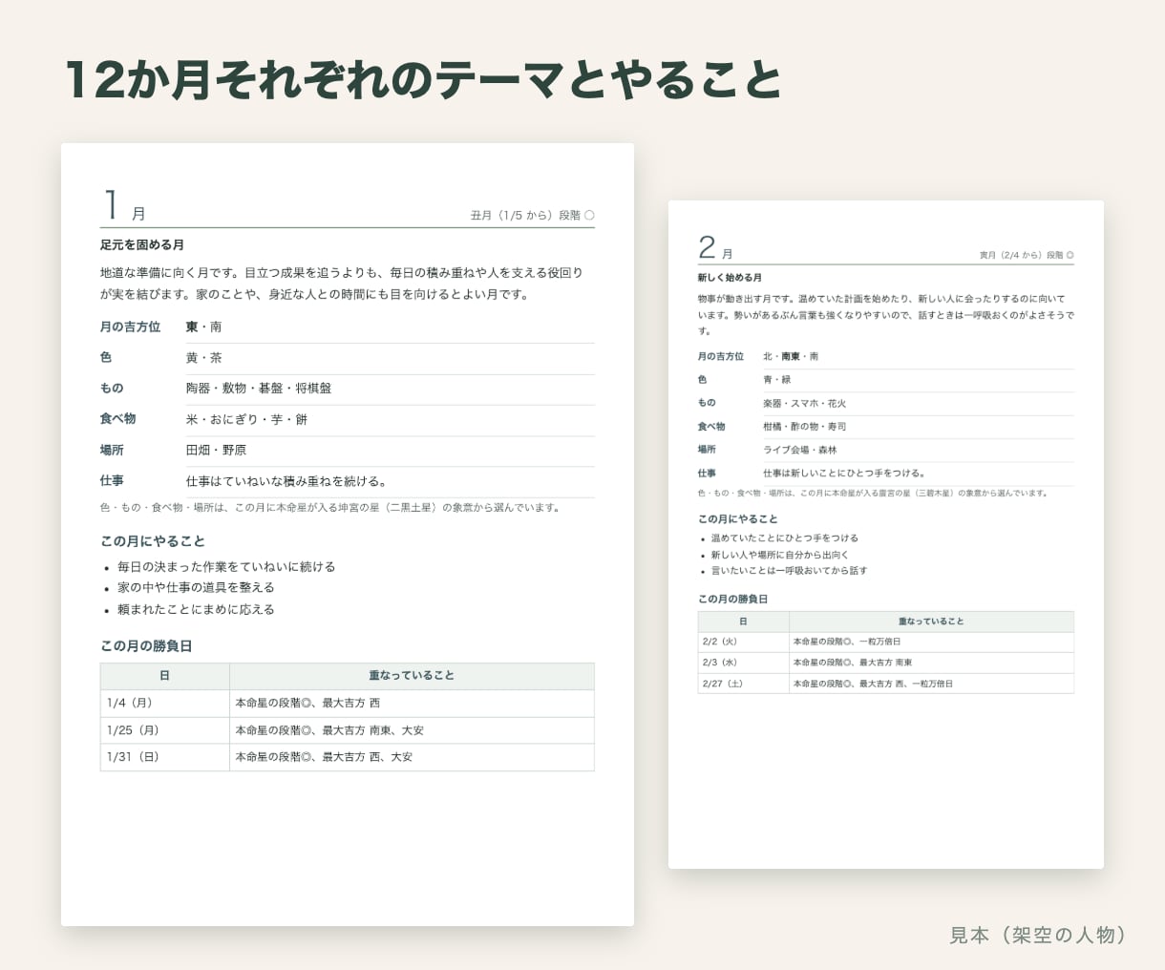
Task: Select '仕事は新しいことにひとつ手をつける。' text
Action: 844,474
